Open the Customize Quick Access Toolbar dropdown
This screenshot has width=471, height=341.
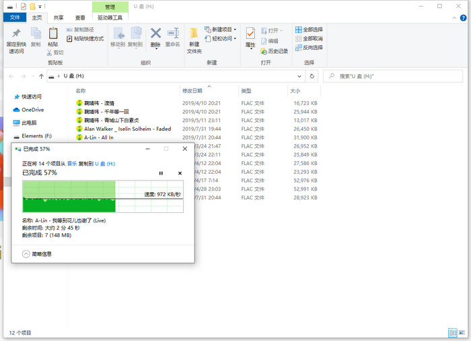pyautogui.click(x=40, y=6)
